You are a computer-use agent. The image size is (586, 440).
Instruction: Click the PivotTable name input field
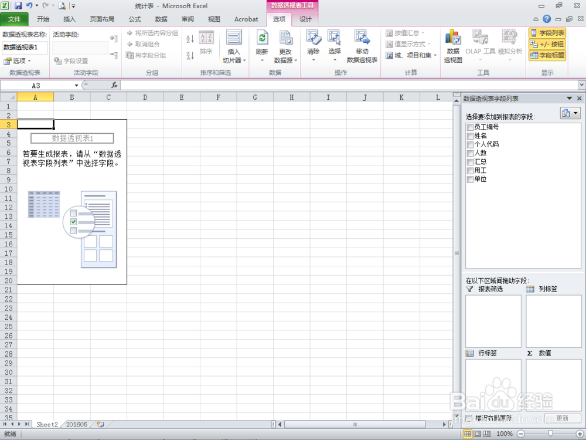point(25,47)
